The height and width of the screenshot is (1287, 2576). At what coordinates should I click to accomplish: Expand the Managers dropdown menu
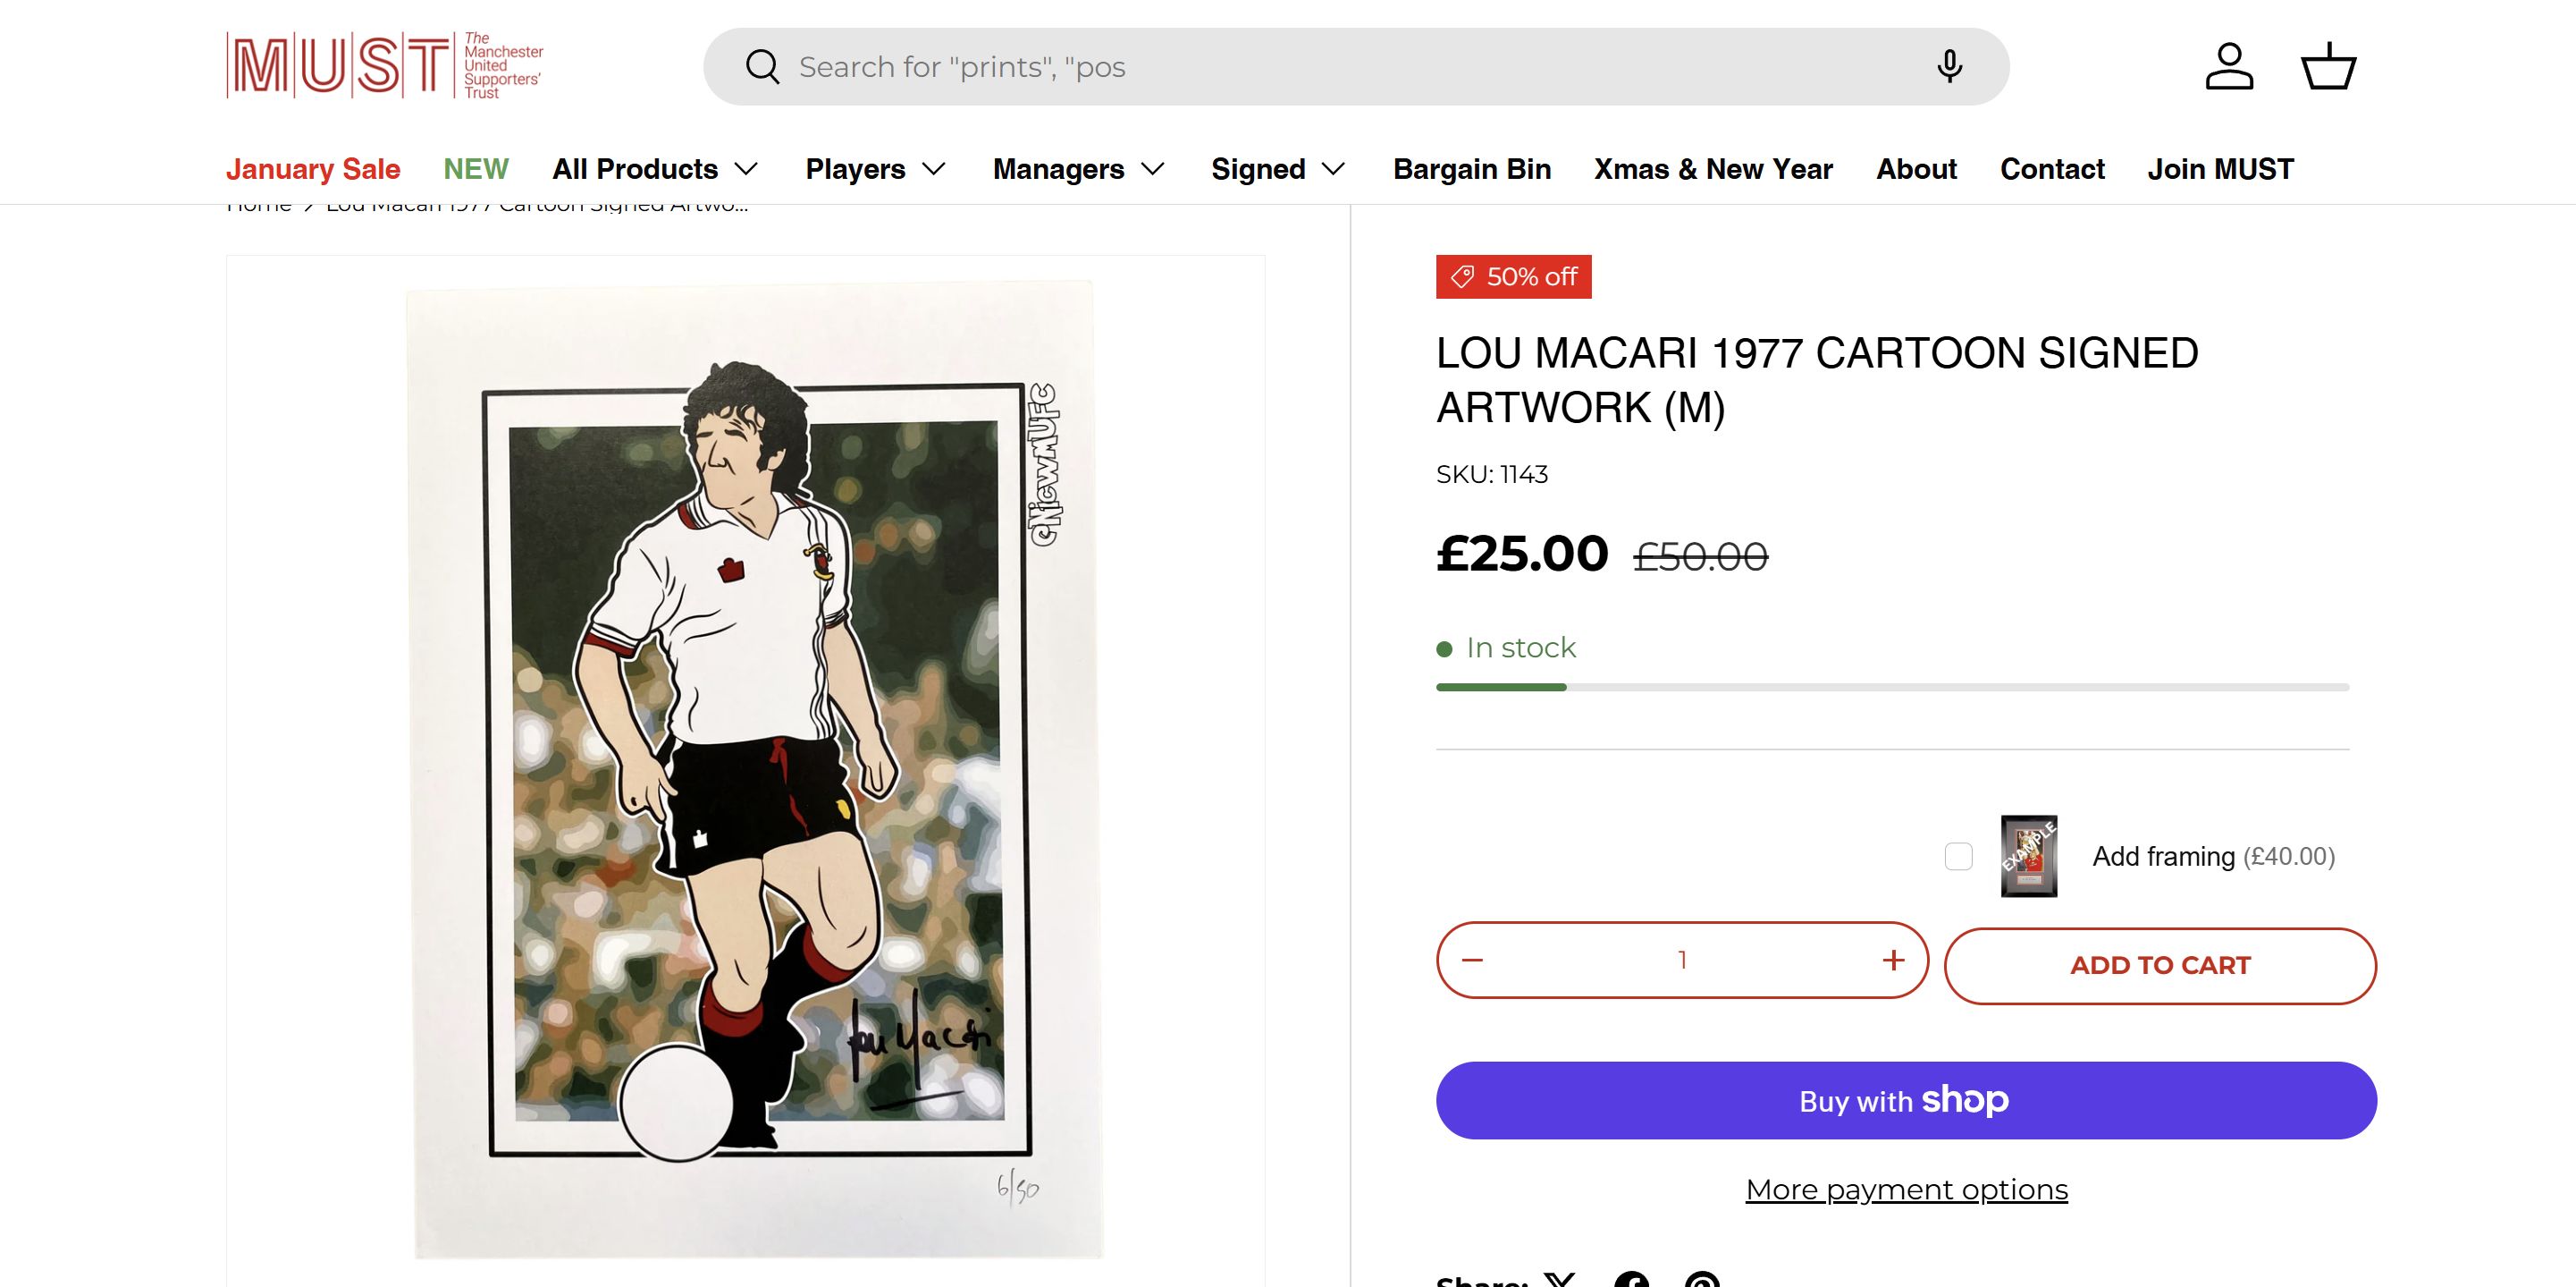tap(1078, 169)
